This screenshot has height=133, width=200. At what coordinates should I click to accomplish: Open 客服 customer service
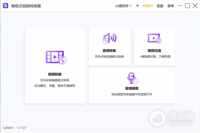coord(160,6)
